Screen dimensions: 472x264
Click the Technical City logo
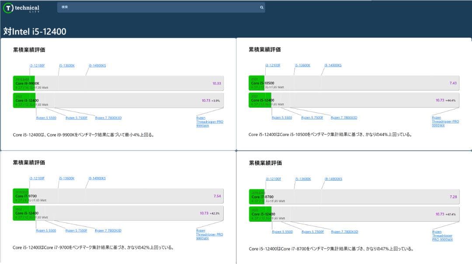click(21, 8)
